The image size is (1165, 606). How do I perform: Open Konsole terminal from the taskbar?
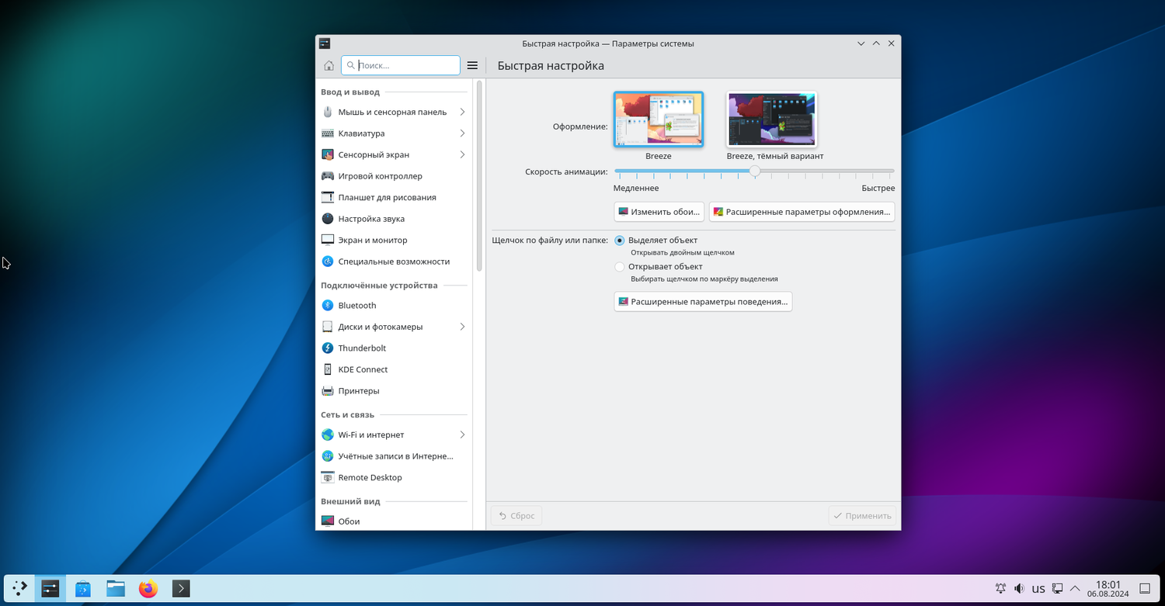pyautogui.click(x=181, y=589)
